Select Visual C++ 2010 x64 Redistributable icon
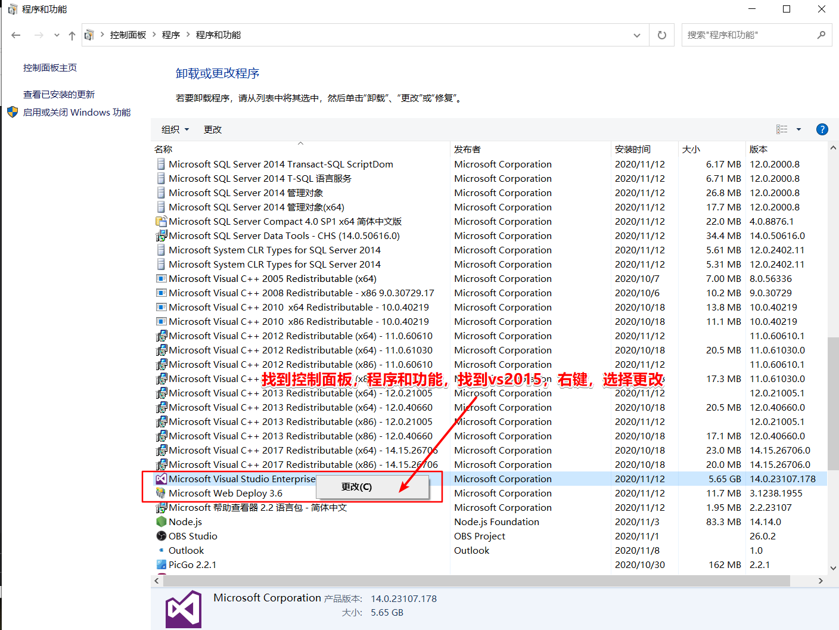The width and height of the screenshot is (839, 630). pyautogui.click(x=161, y=308)
